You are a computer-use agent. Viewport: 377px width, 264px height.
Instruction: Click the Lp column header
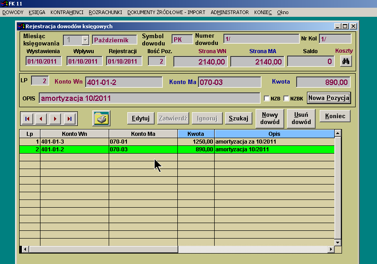coord(30,134)
